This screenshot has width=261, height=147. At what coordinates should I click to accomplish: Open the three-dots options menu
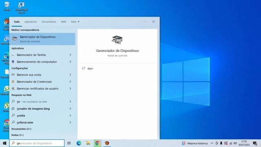click(x=145, y=22)
